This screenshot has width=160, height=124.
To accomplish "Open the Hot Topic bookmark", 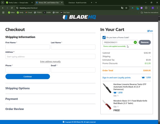I will tap(65, 12).
